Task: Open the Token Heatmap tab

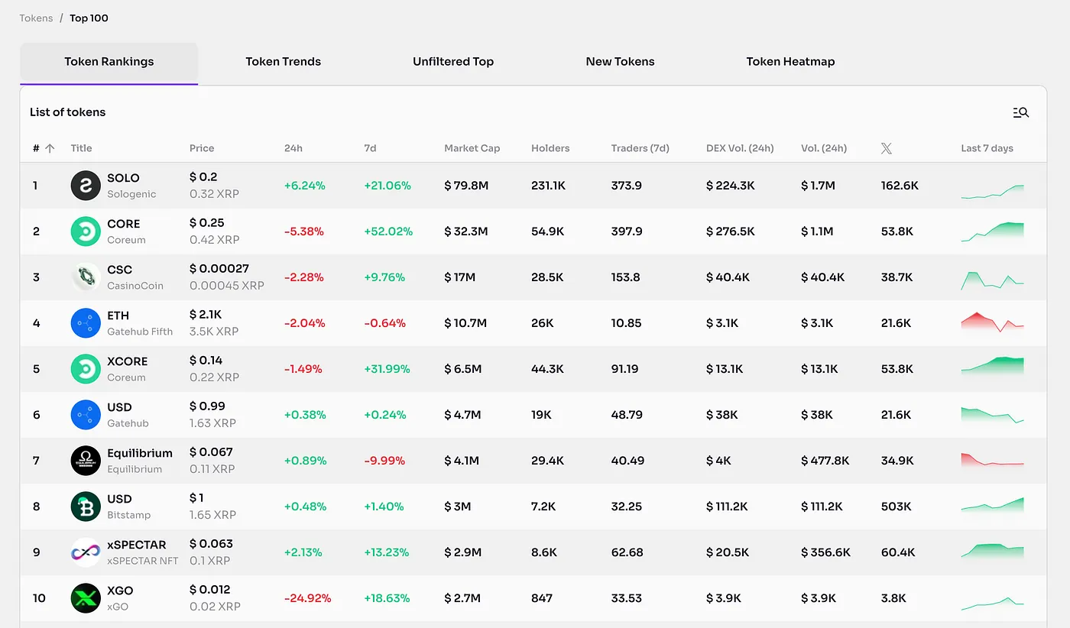Action: [790, 62]
